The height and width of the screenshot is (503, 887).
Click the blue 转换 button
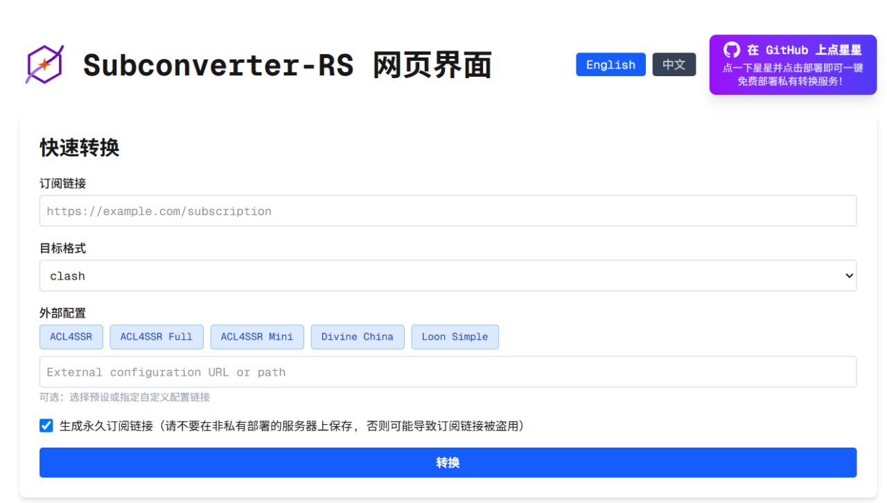(x=448, y=462)
